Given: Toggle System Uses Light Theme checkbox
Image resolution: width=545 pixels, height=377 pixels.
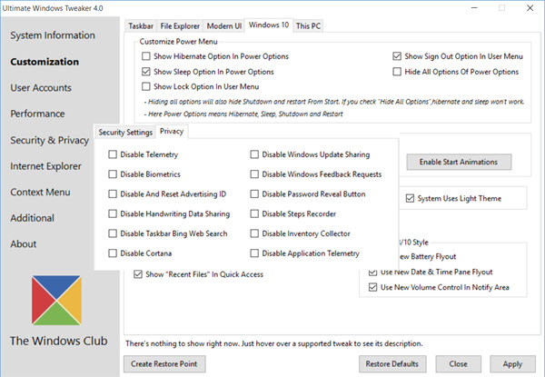Looking at the screenshot, I should pyautogui.click(x=410, y=198).
